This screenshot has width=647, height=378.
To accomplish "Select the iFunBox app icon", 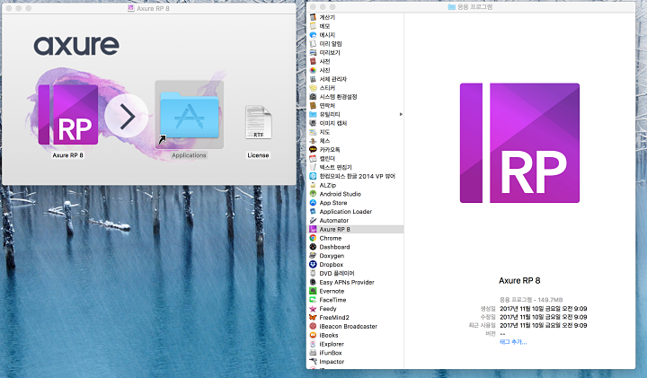I will click(313, 353).
